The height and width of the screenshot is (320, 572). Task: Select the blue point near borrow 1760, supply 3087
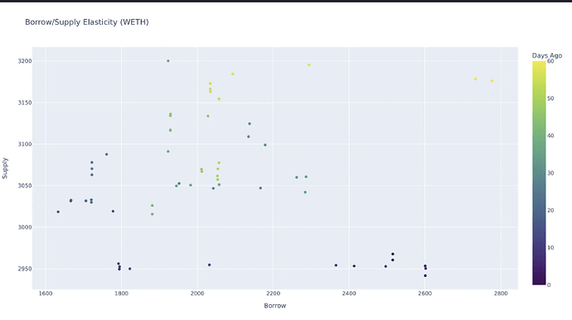(106, 155)
